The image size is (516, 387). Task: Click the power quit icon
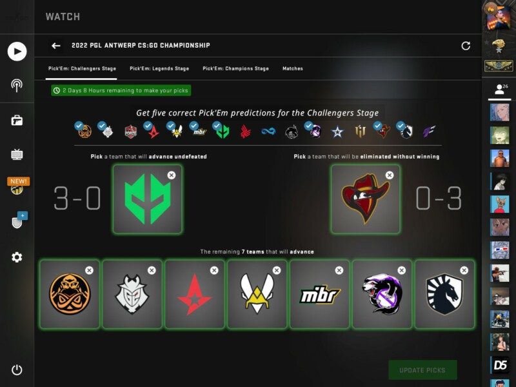point(17,370)
